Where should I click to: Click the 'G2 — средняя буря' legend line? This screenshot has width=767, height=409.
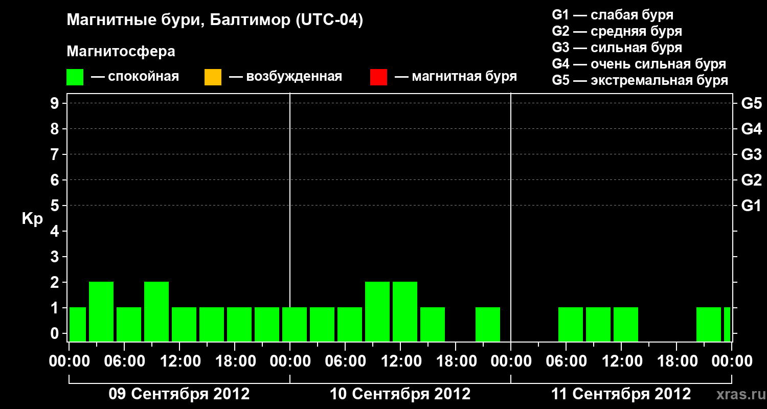click(617, 31)
